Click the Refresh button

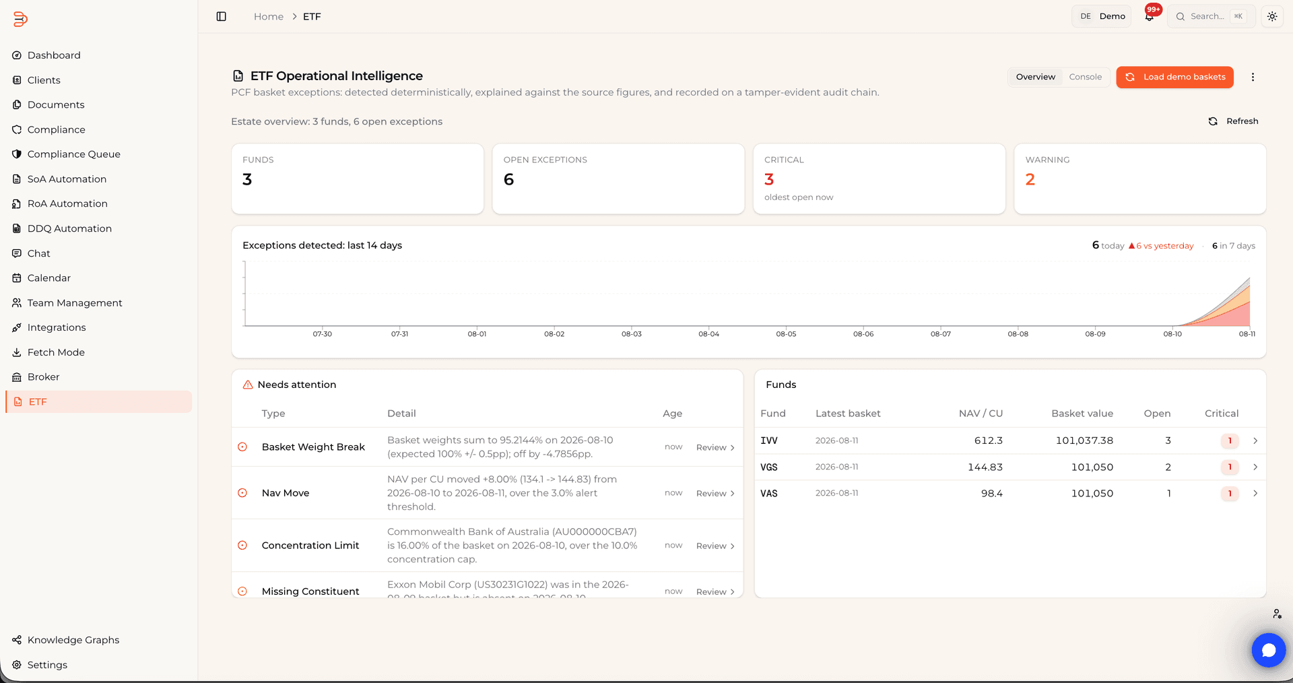pos(1233,121)
